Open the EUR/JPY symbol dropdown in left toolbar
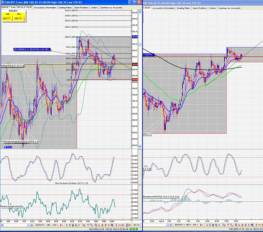The image size is (263, 232). pyautogui.click(x=41, y=225)
